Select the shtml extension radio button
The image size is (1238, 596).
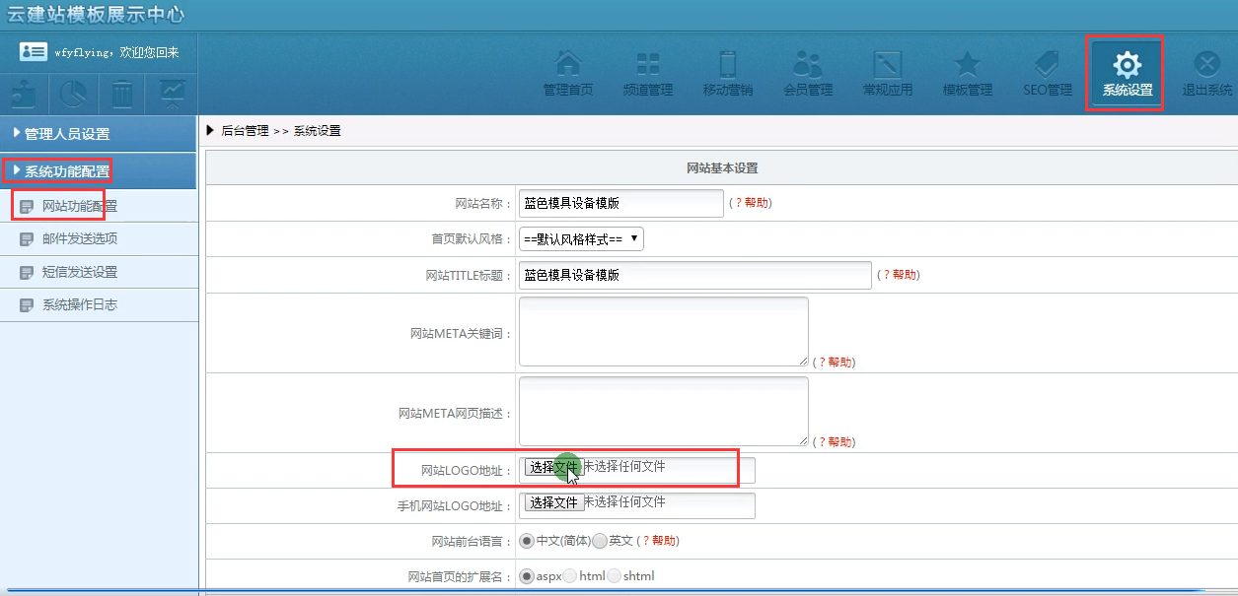pos(615,576)
